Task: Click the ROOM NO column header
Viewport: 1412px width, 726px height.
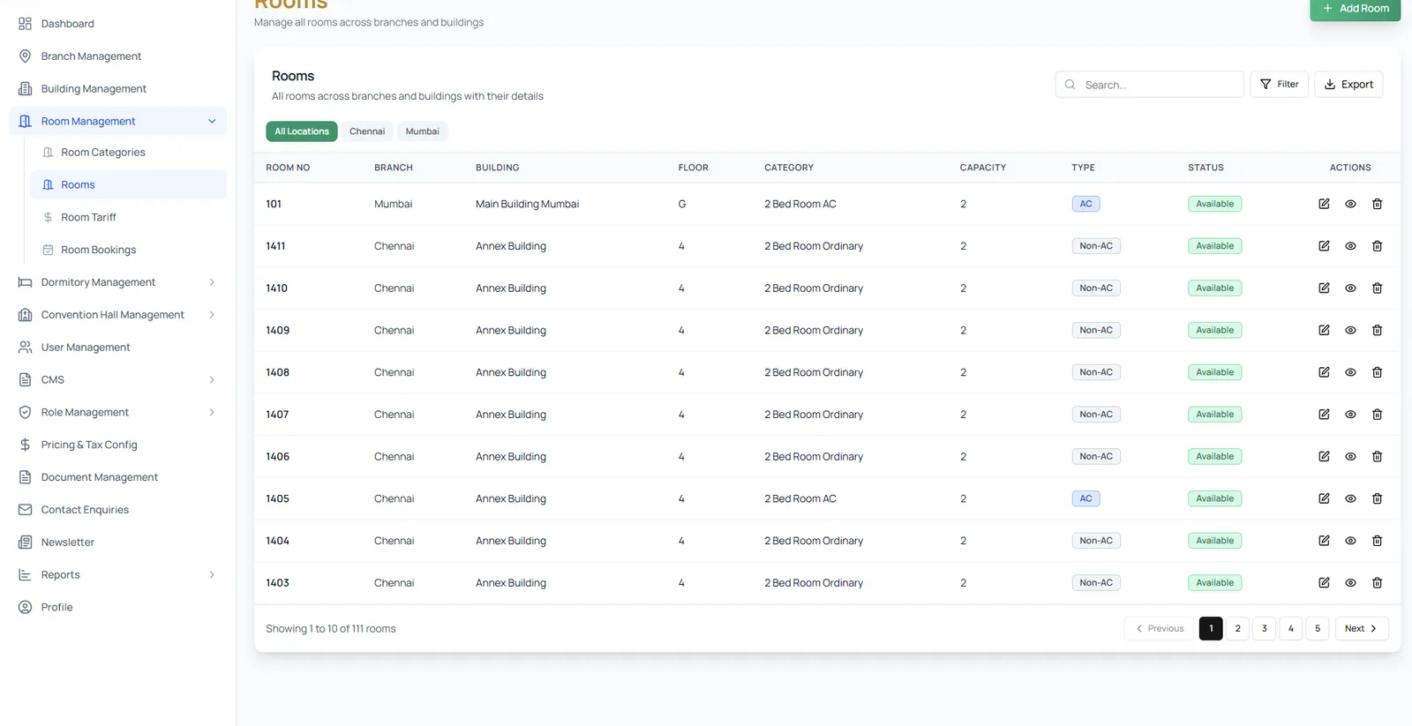Action: pos(288,168)
